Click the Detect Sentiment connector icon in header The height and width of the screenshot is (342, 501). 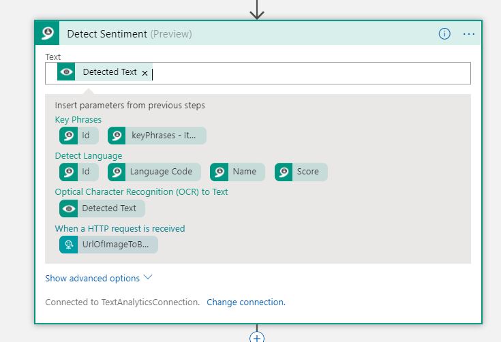click(47, 33)
